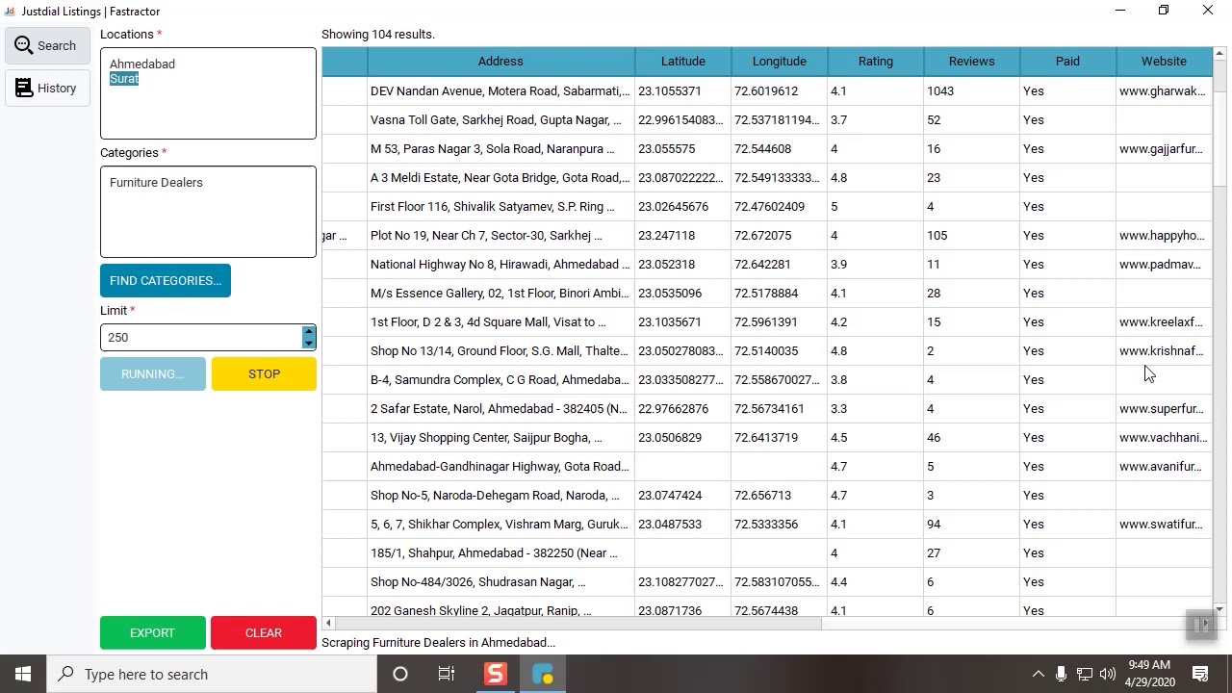Click the Justdial app title bar icon
Image resolution: width=1232 pixels, height=693 pixels.
click(x=10, y=11)
